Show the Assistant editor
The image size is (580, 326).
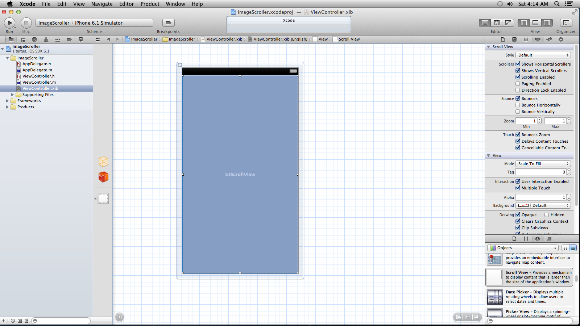pyautogui.click(x=497, y=23)
